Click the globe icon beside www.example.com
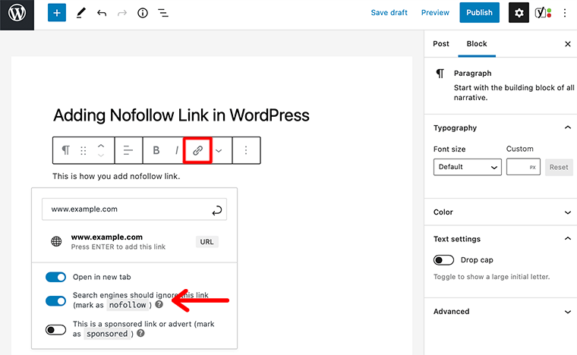 [56, 241]
